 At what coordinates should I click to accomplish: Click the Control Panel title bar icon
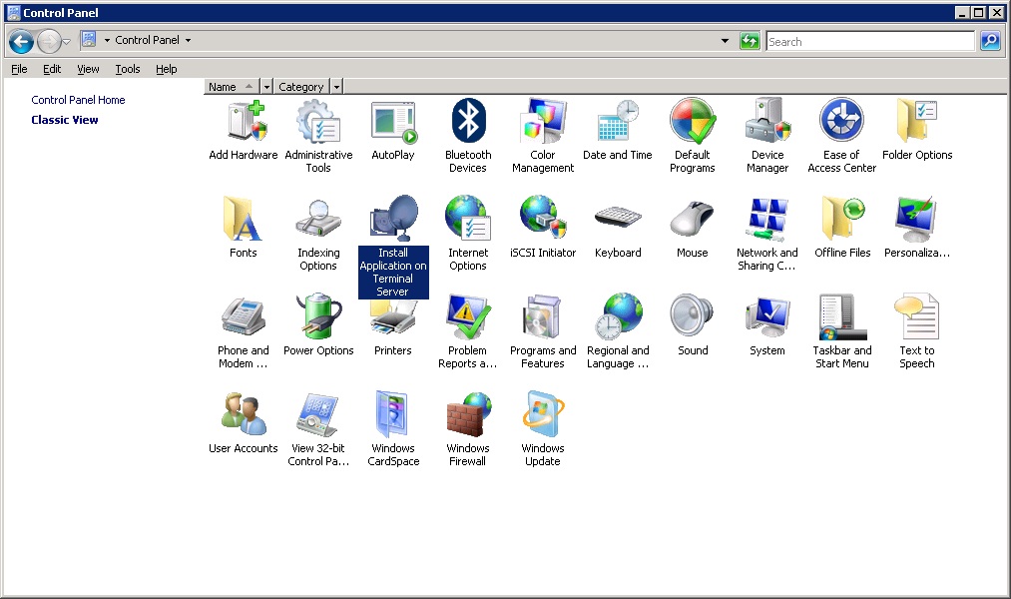(13, 12)
